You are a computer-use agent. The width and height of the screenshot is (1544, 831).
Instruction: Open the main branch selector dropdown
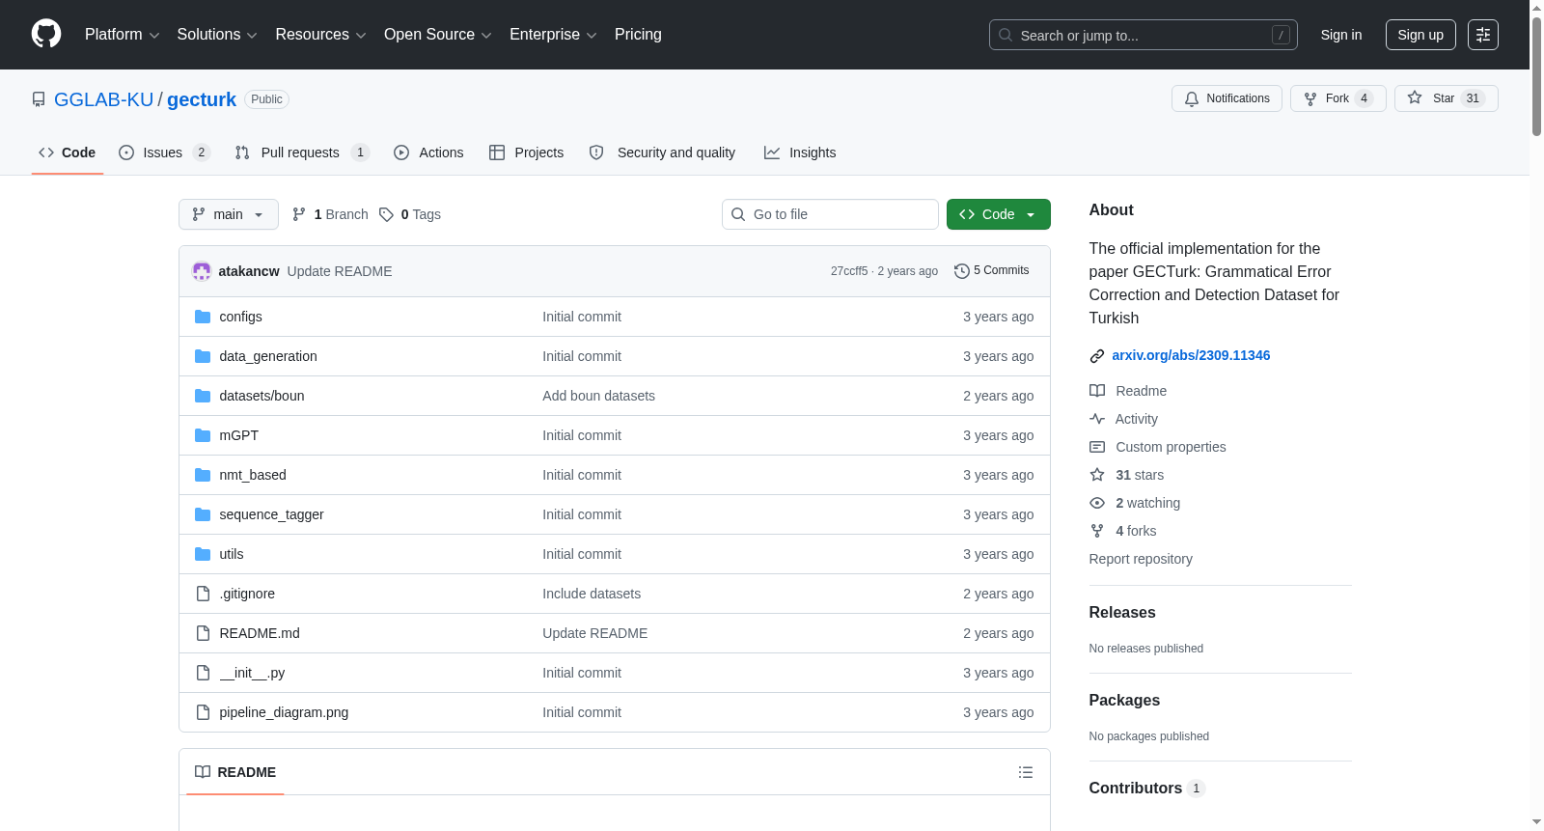[229, 214]
